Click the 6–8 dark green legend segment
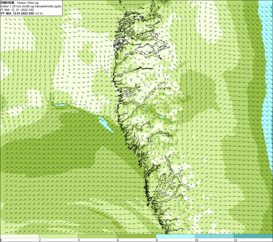 pos(136,236)
